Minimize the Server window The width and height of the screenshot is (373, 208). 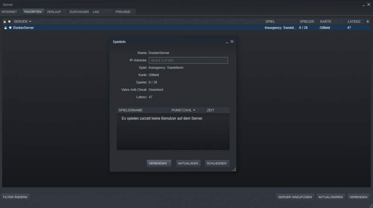point(363,5)
